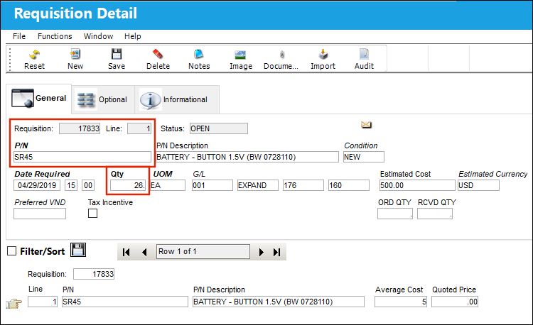Click the Row 1 of 1 indicator box

tap(203, 252)
